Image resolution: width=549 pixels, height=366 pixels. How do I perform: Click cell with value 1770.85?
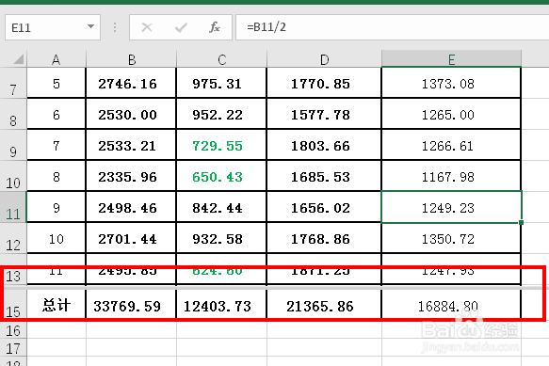tap(324, 83)
